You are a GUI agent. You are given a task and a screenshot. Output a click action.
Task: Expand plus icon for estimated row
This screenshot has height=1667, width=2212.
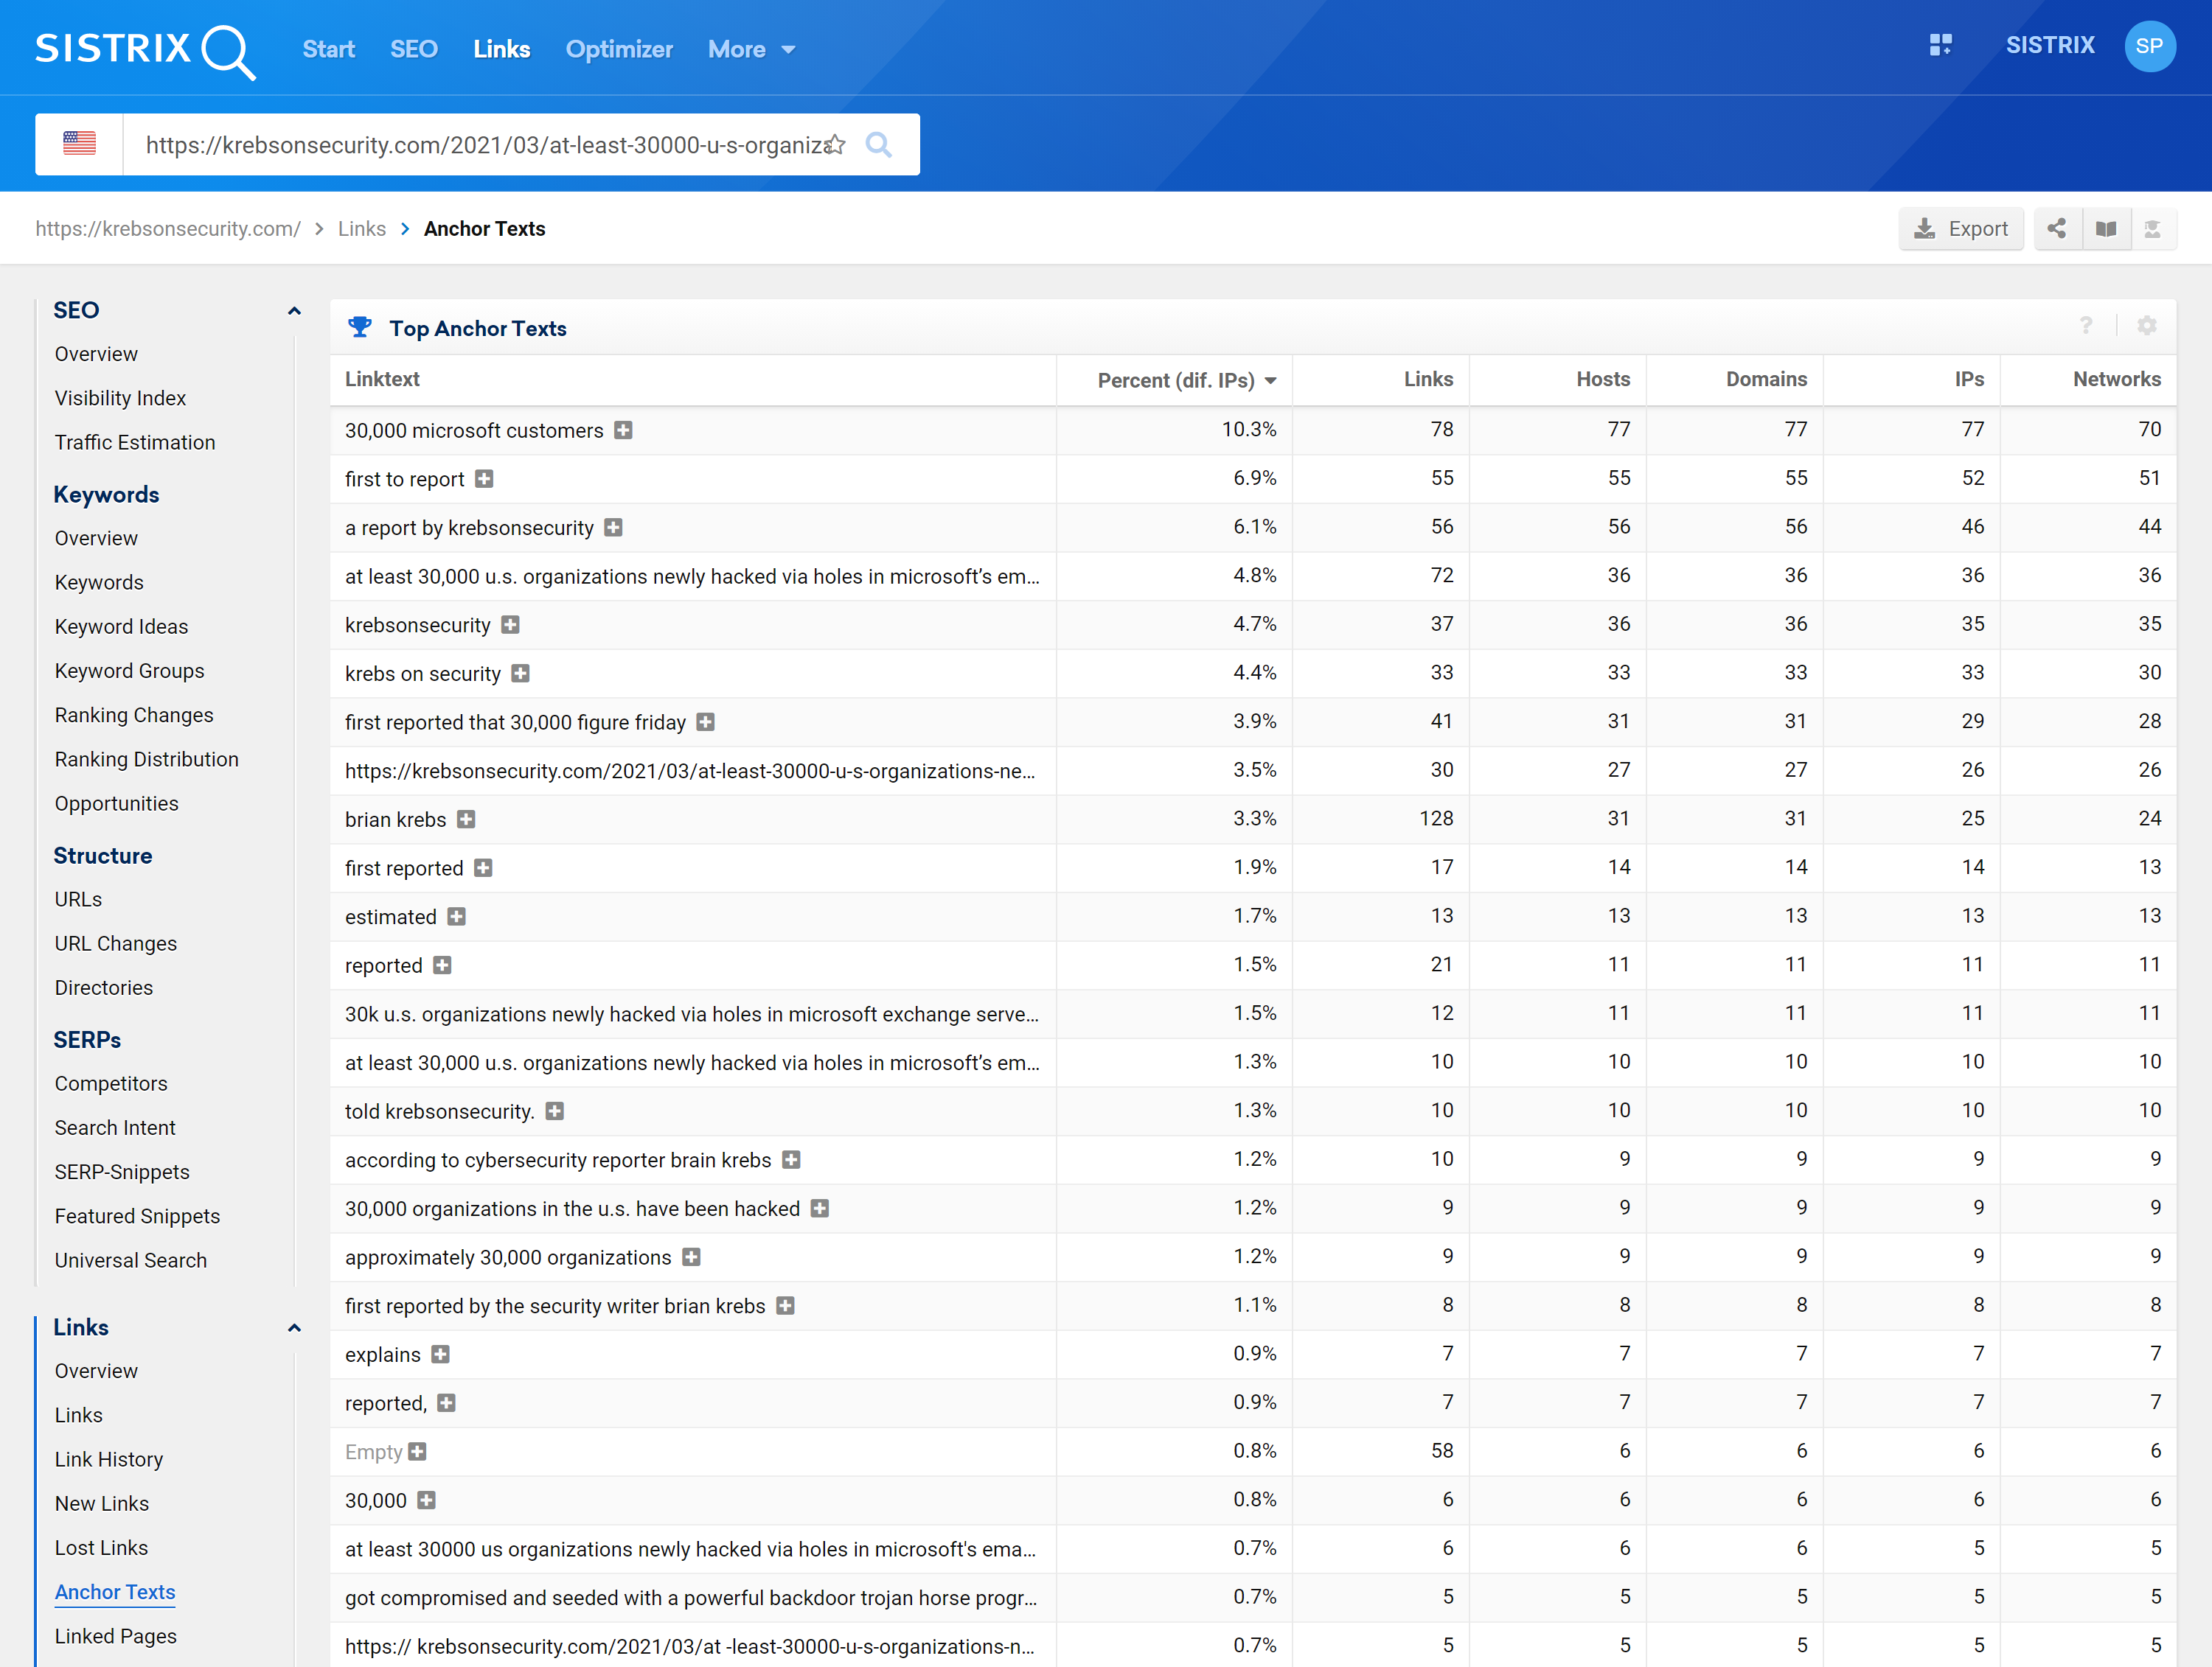pos(456,917)
